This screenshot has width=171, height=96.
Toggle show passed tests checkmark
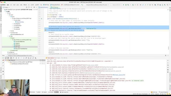(6, 58)
